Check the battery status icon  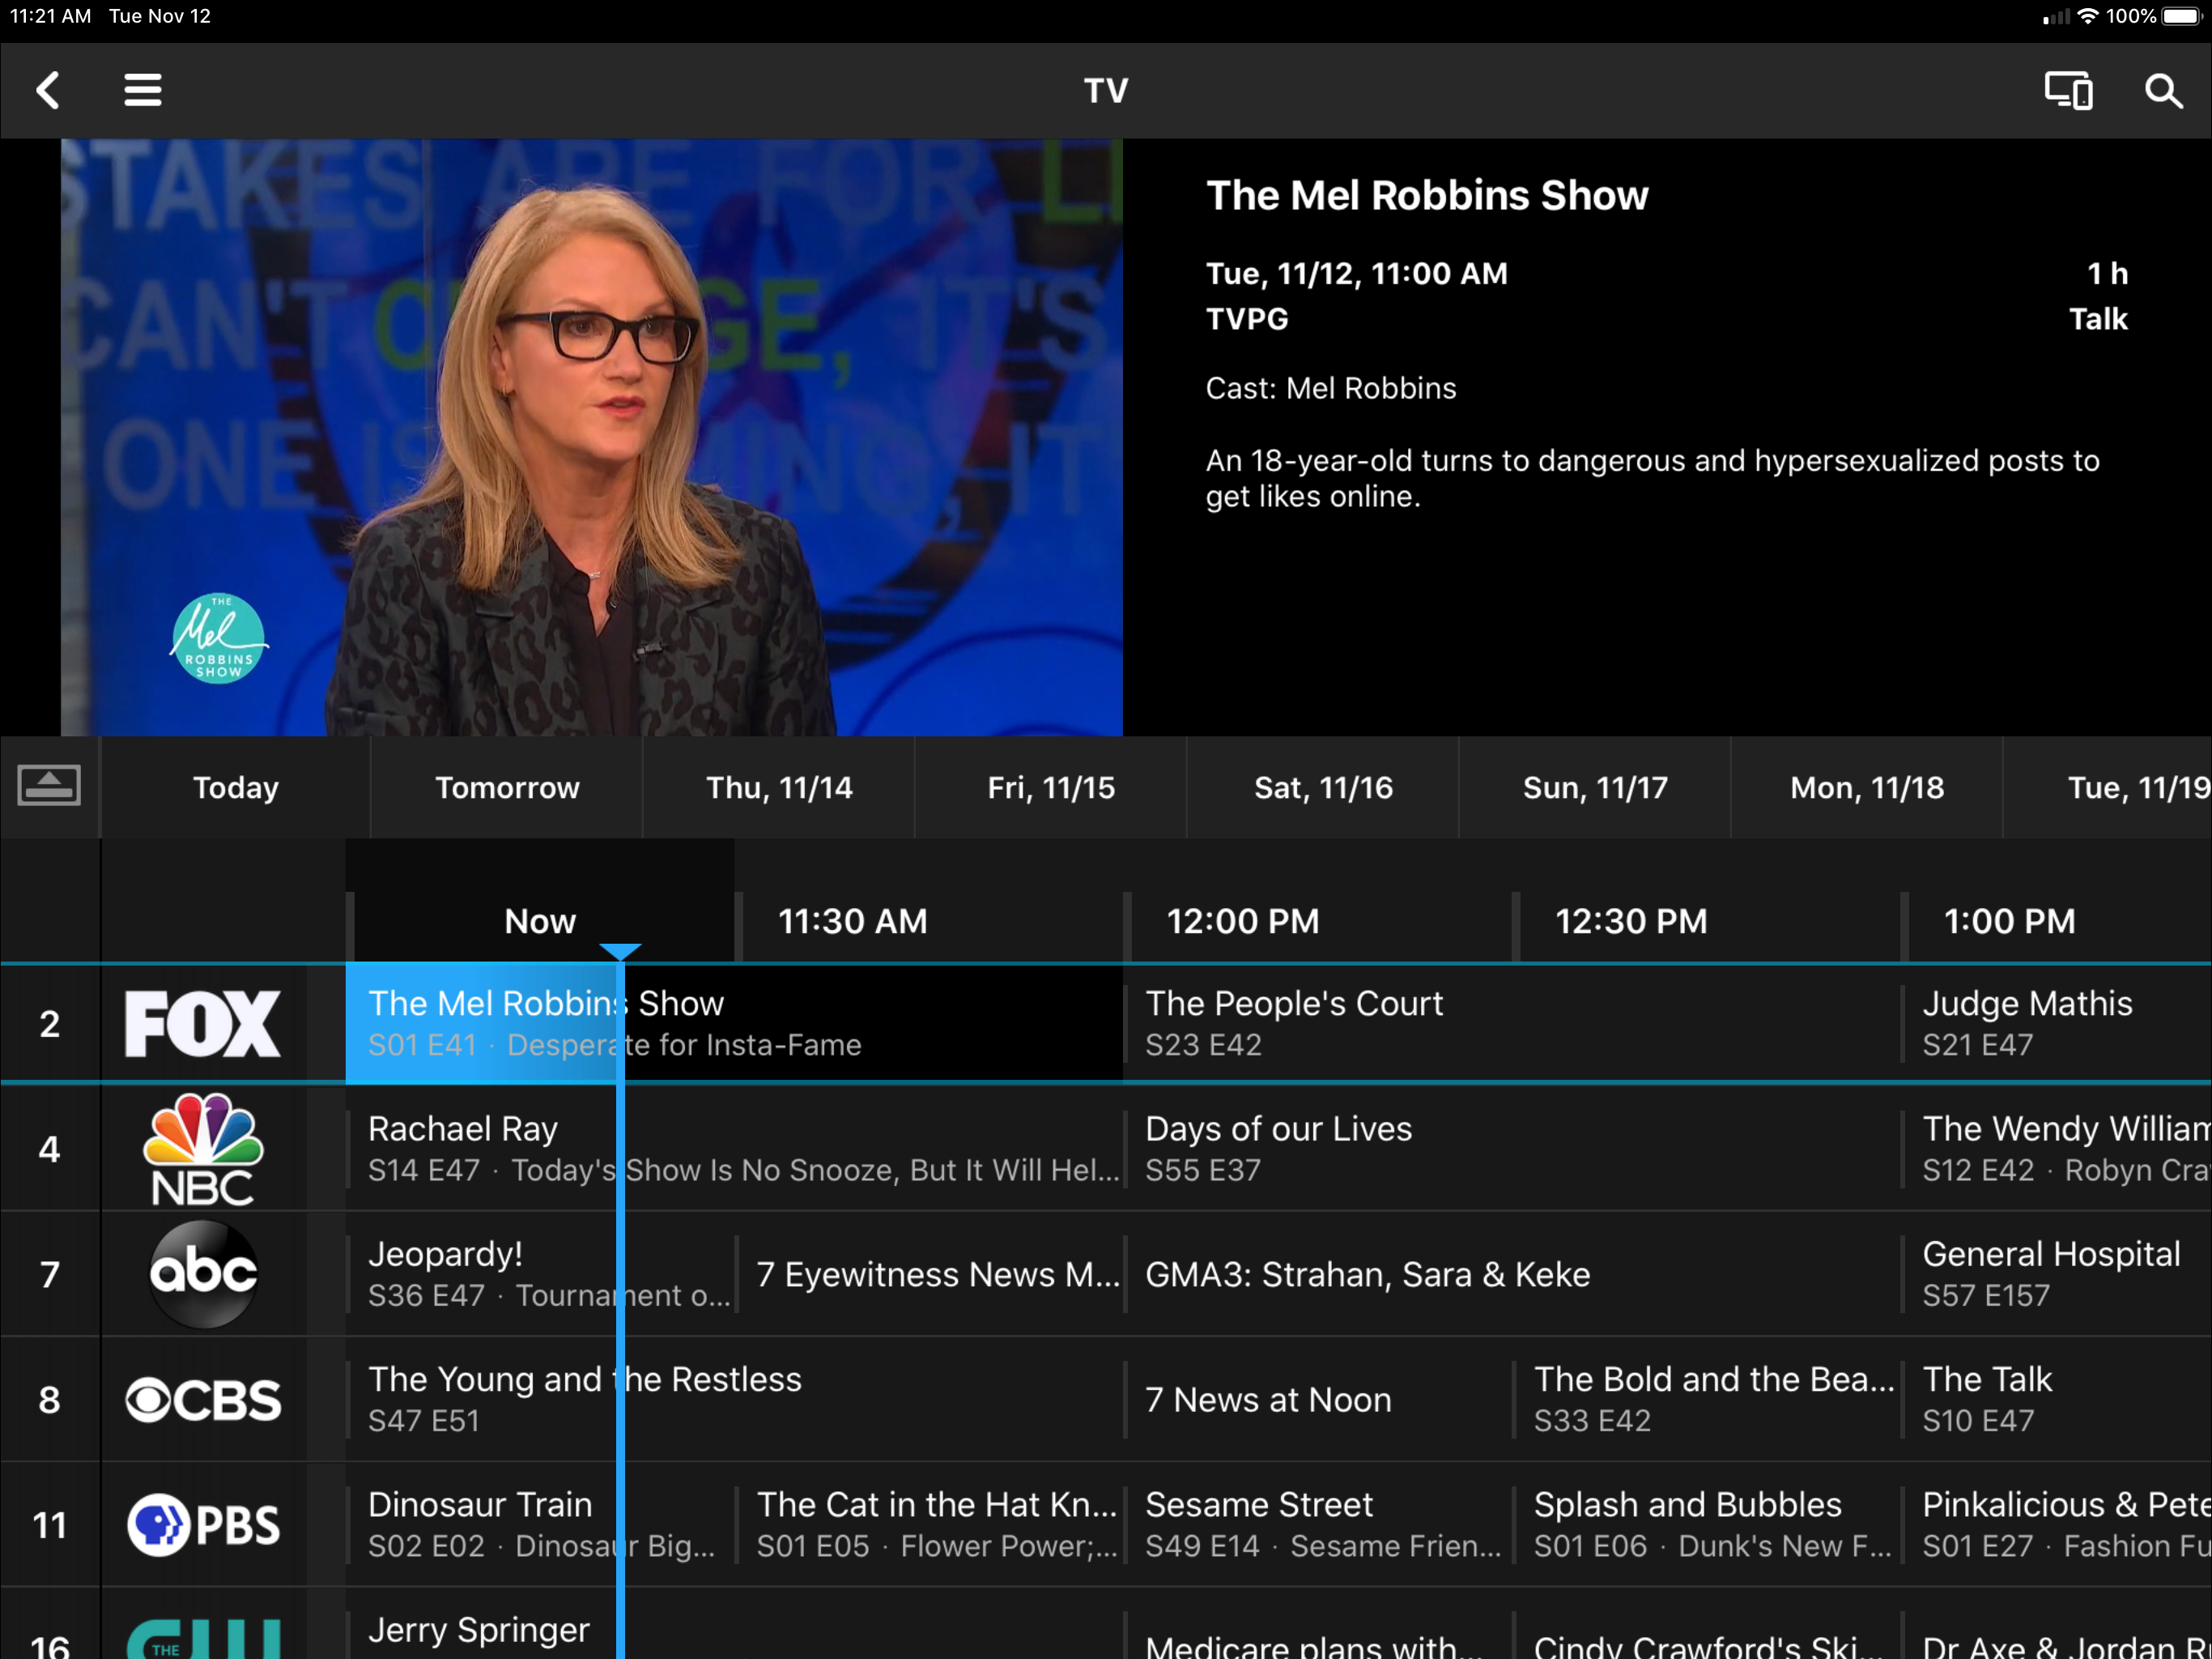point(2182,16)
